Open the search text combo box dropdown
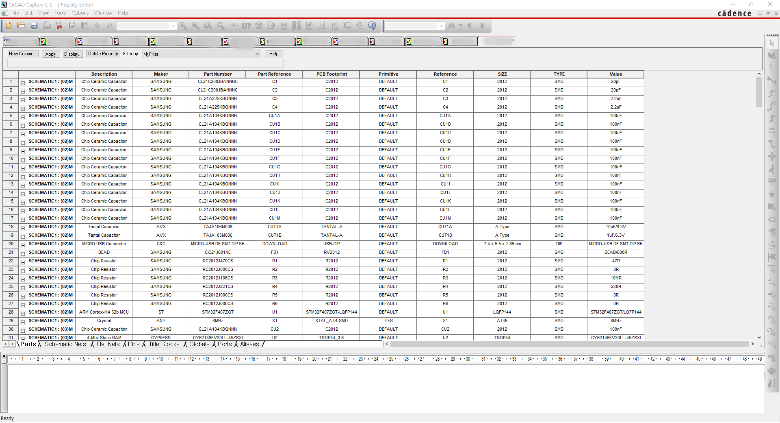Image resolution: width=780 pixels, height=423 pixels. click(x=441, y=26)
